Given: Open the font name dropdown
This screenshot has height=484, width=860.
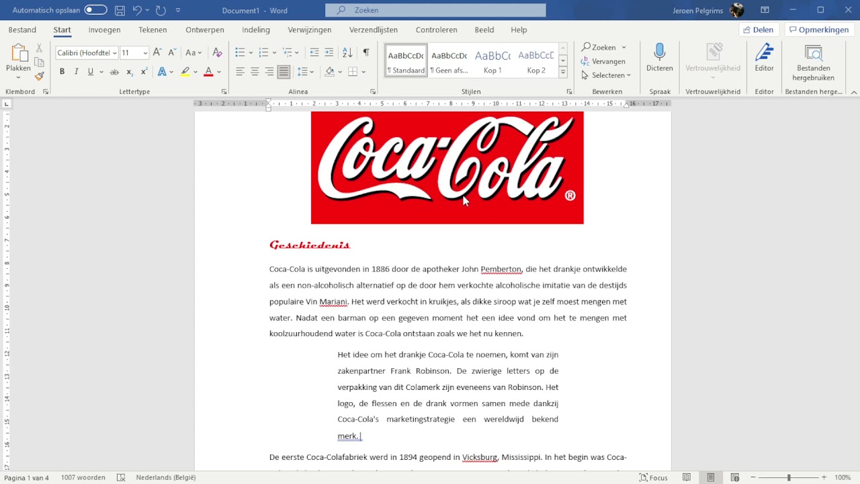Looking at the screenshot, I should click(x=87, y=52).
